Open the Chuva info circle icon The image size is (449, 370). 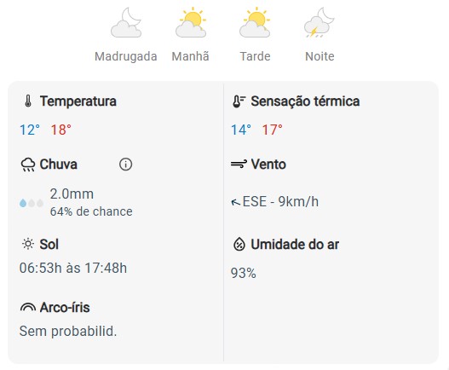125,165
